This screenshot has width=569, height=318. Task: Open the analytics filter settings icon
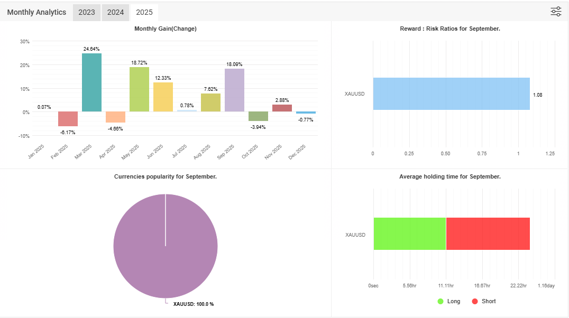(556, 12)
